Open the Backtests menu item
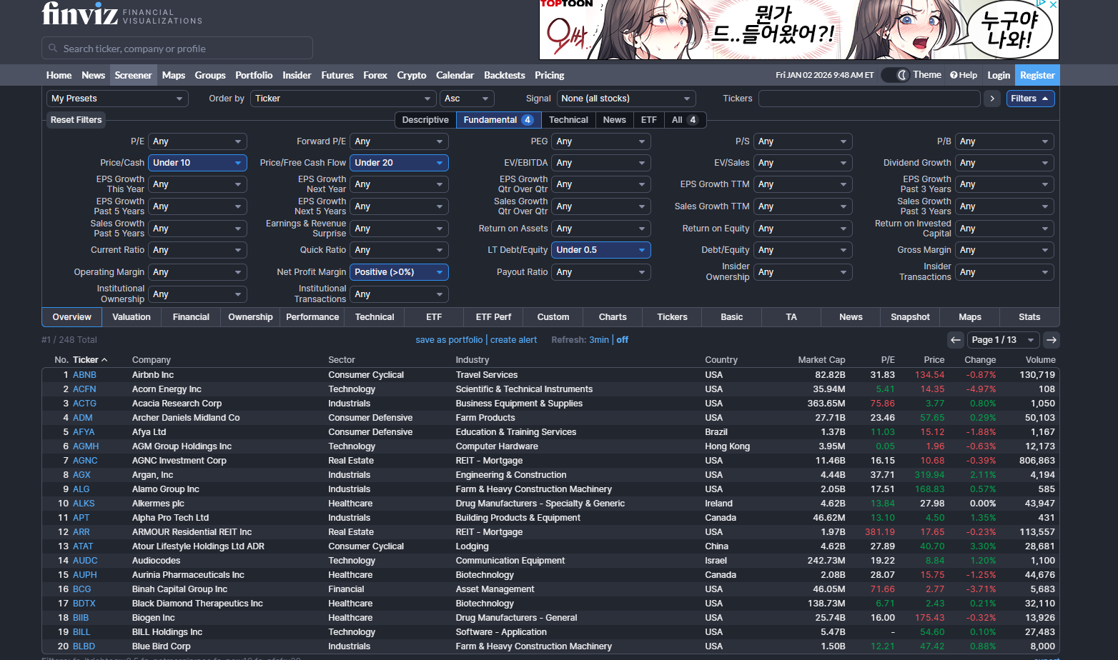Screen dimensions: 1118x660 coord(504,75)
